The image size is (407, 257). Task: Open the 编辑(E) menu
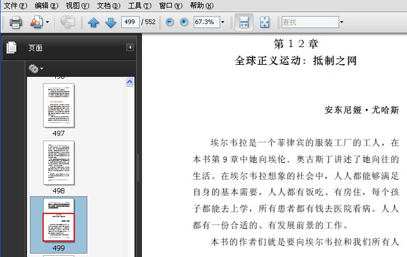tap(47, 5)
